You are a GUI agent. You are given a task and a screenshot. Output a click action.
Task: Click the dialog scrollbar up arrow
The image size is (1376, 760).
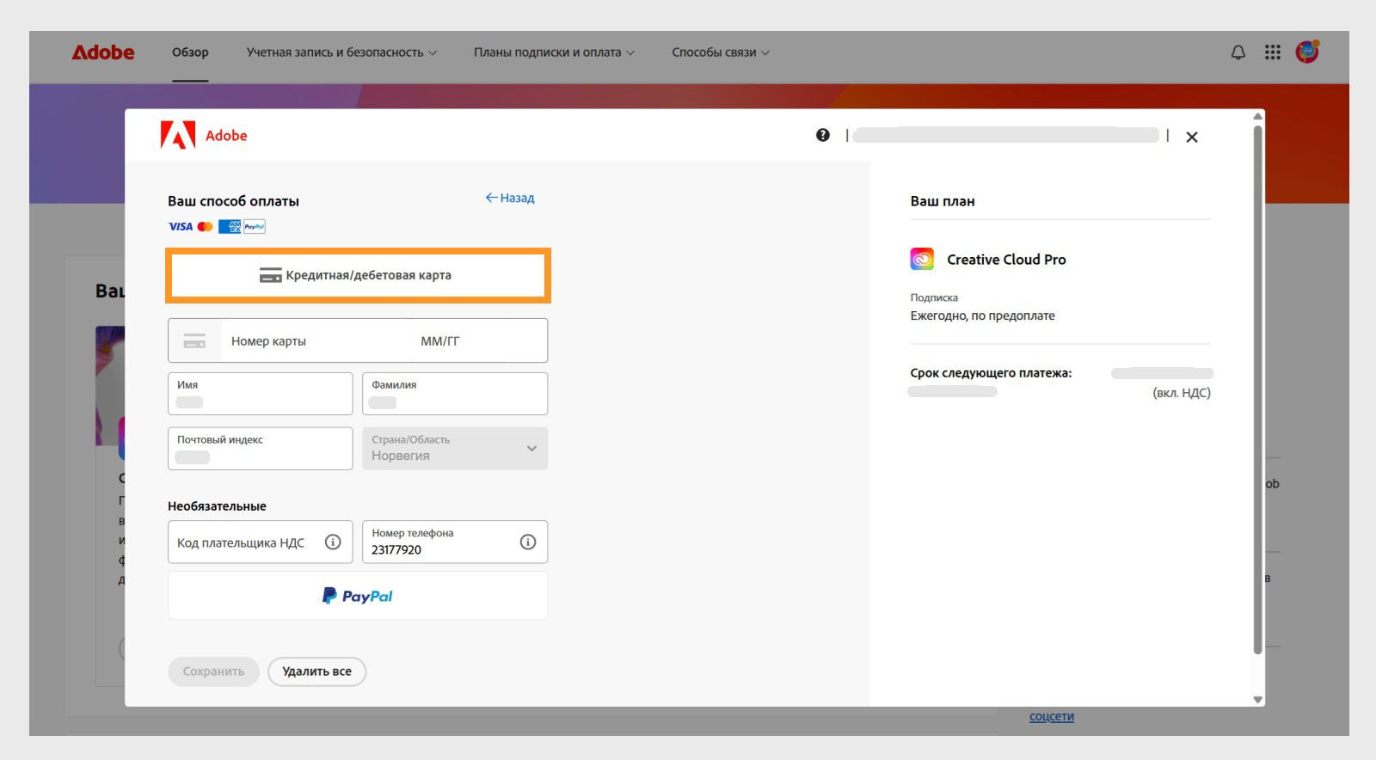click(1258, 116)
